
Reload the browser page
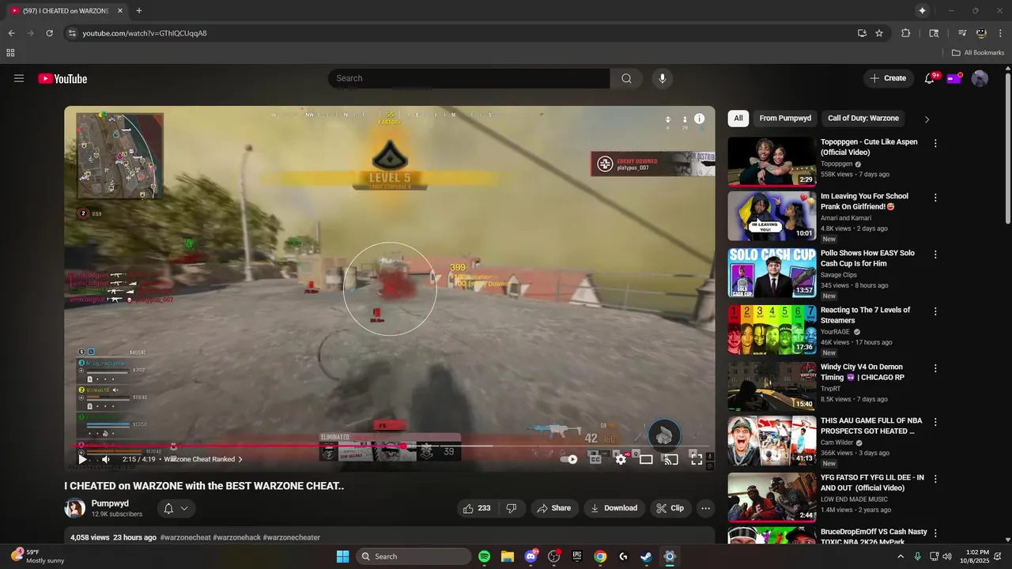[x=49, y=33]
